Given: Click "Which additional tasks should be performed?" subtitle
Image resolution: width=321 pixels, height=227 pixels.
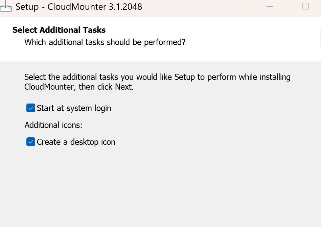Looking at the screenshot, I should 105,42.
